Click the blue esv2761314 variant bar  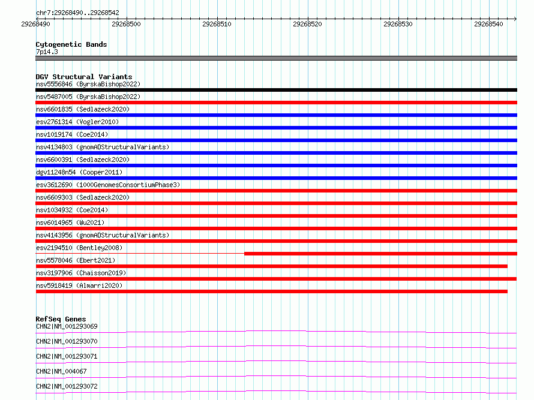(276, 128)
